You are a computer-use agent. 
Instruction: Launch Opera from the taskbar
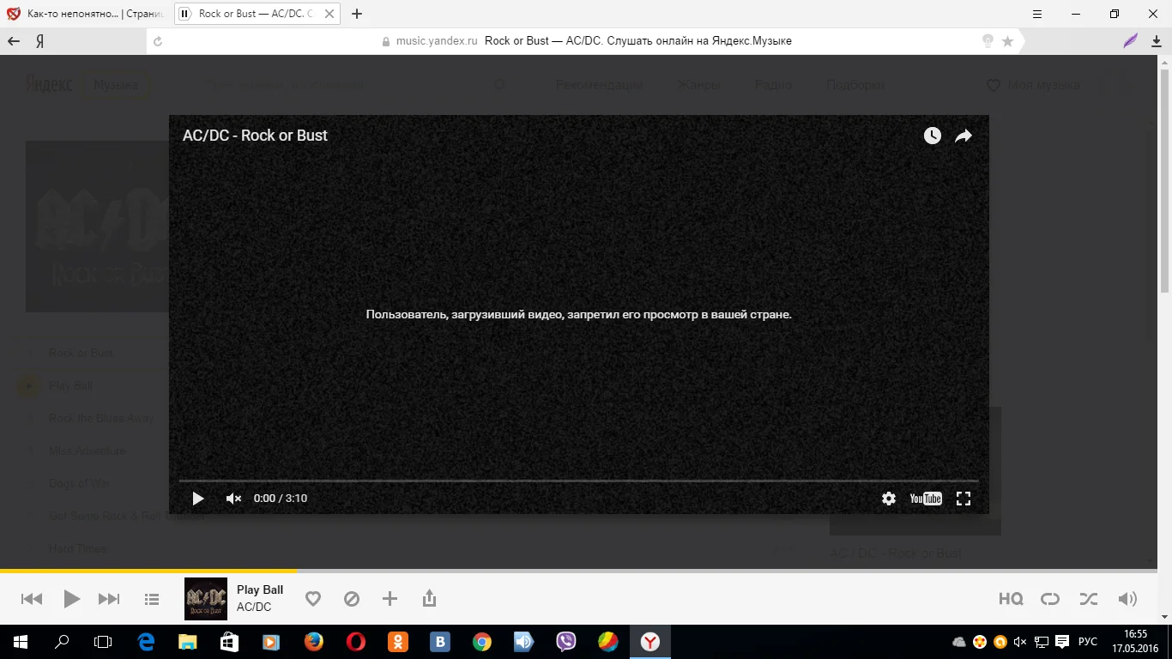point(355,642)
